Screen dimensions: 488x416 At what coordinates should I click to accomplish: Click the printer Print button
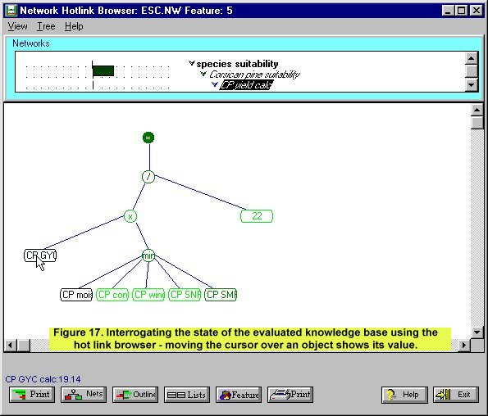point(290,395)
